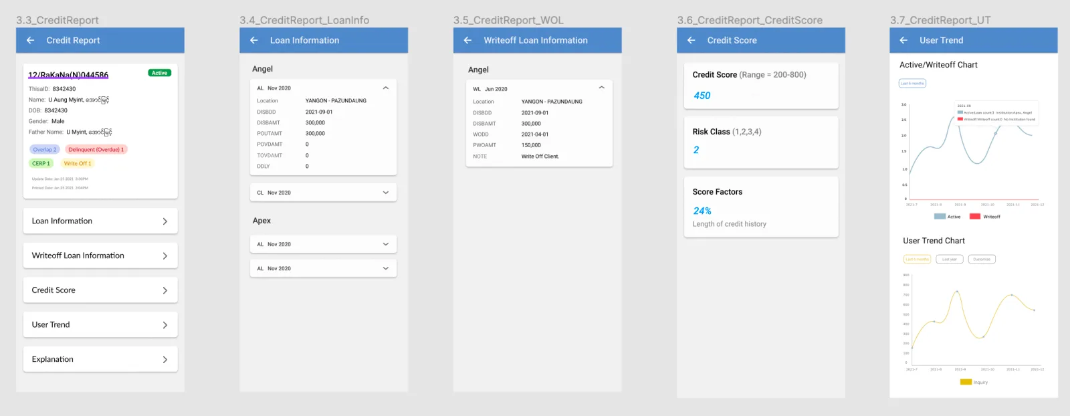Click the DISBDD date in Loan Information

[319, 112]
